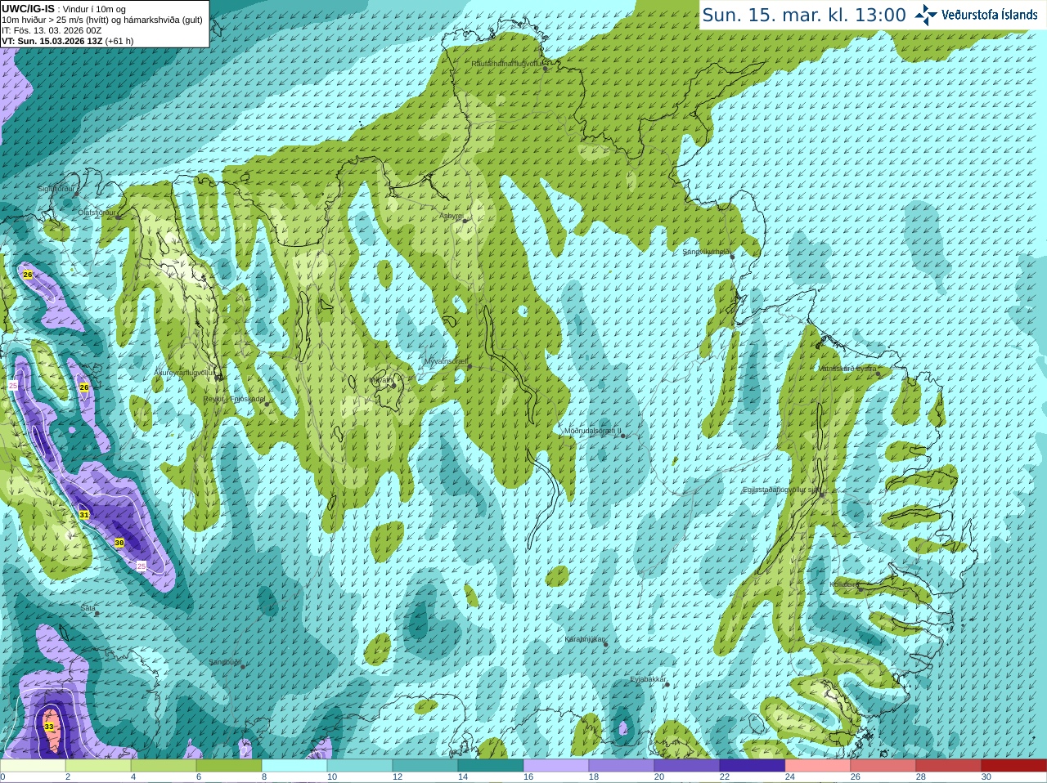
Task: Click the legend scale number 16
Action: [528, 777]
